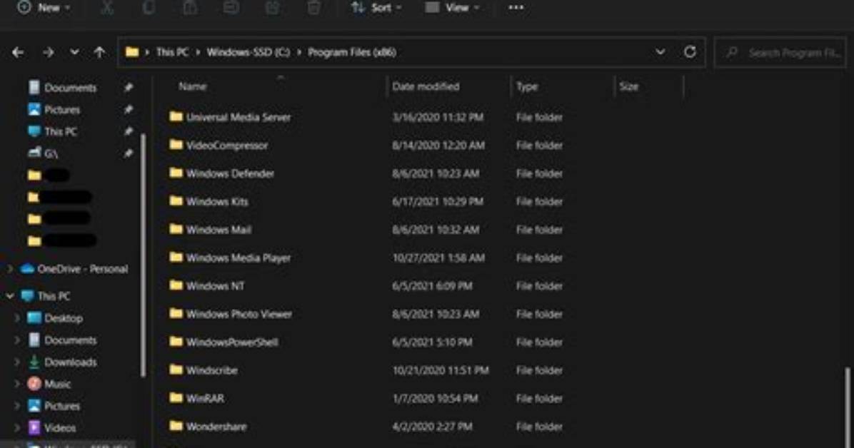Click Windows-SSD (C:) breadcrumb
854x448 pixels.
[248, 52]
